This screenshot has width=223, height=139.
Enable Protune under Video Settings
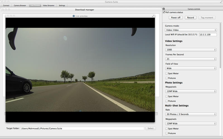(166, 78)
